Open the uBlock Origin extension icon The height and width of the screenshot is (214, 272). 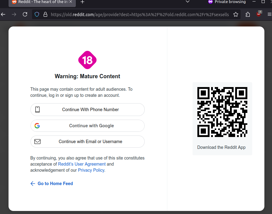[259, 14]
